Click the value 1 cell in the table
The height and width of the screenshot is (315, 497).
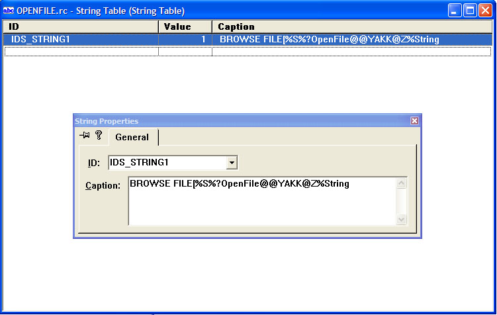(185, 40)
